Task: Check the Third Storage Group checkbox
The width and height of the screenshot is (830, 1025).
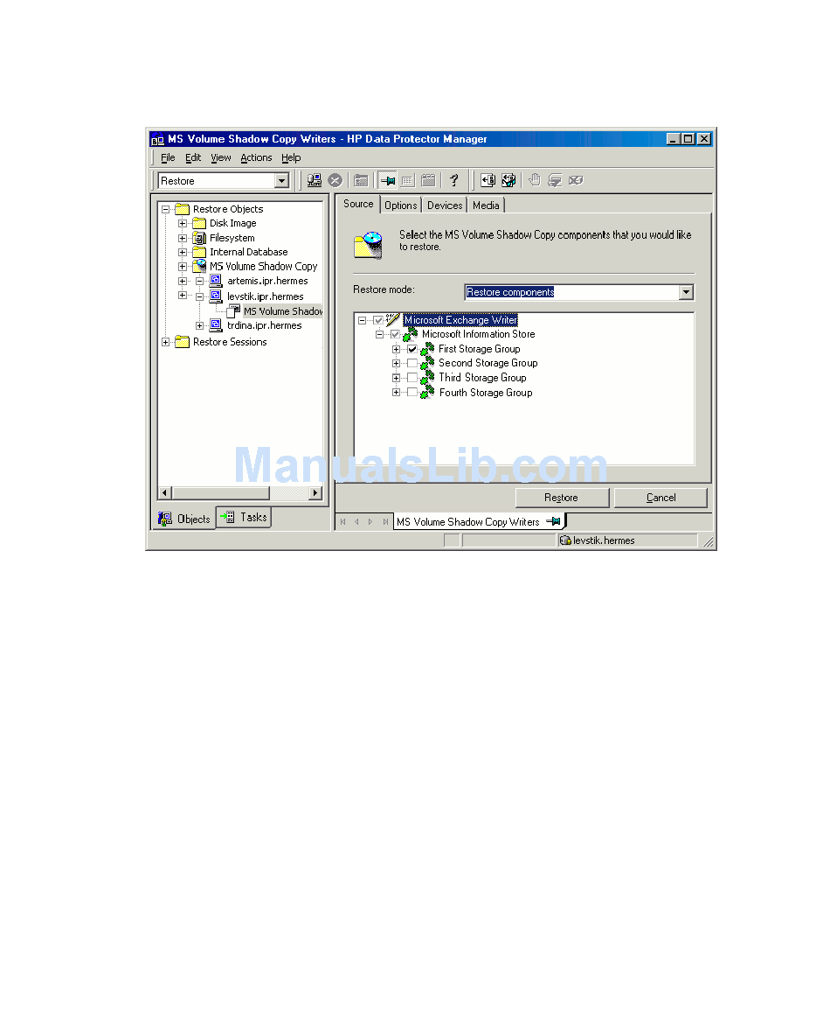Action: coord(412,378)
